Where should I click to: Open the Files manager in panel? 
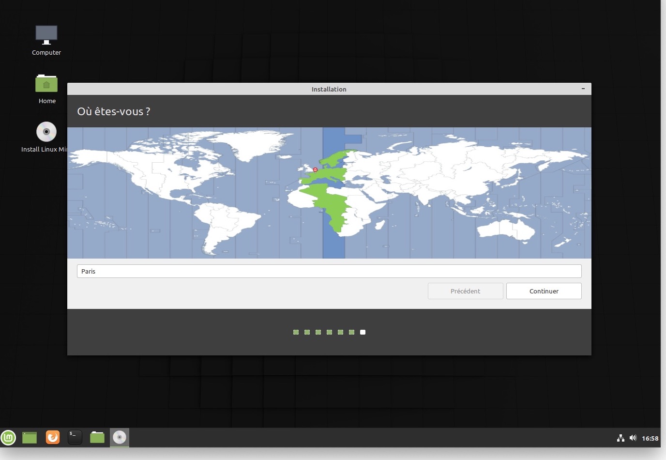point(97,438)
